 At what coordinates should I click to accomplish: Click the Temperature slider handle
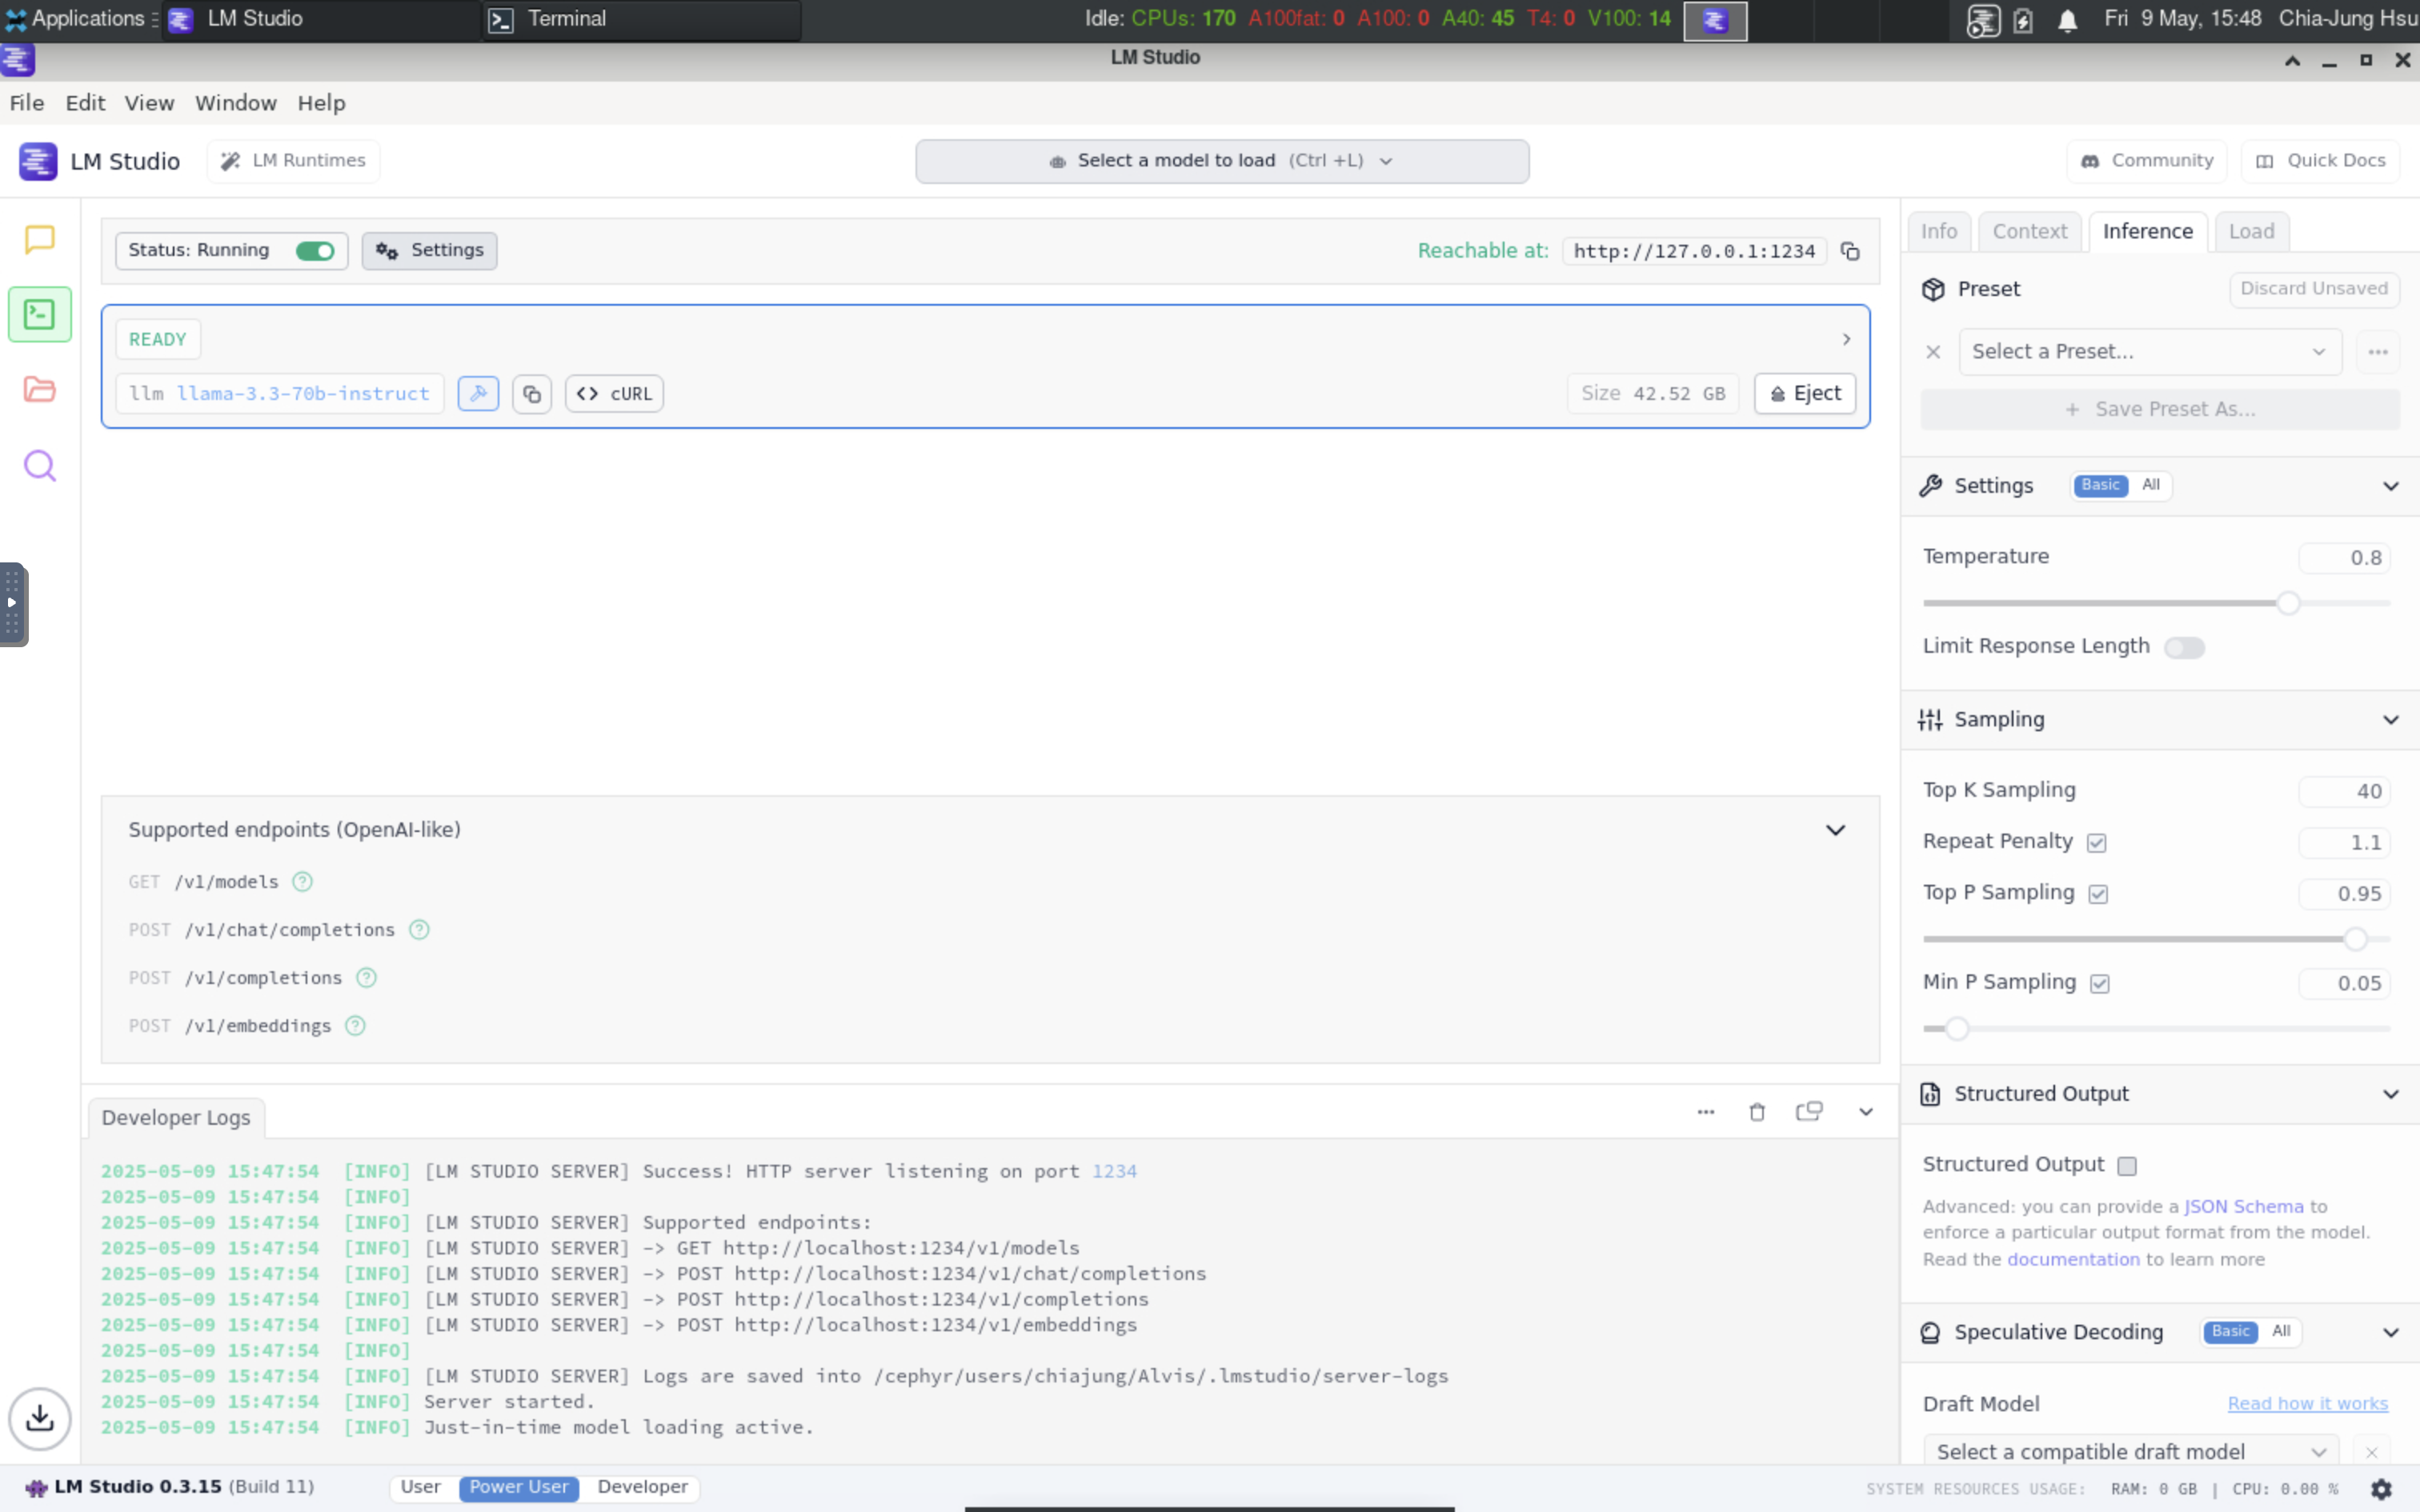[x=2288, y=603]
